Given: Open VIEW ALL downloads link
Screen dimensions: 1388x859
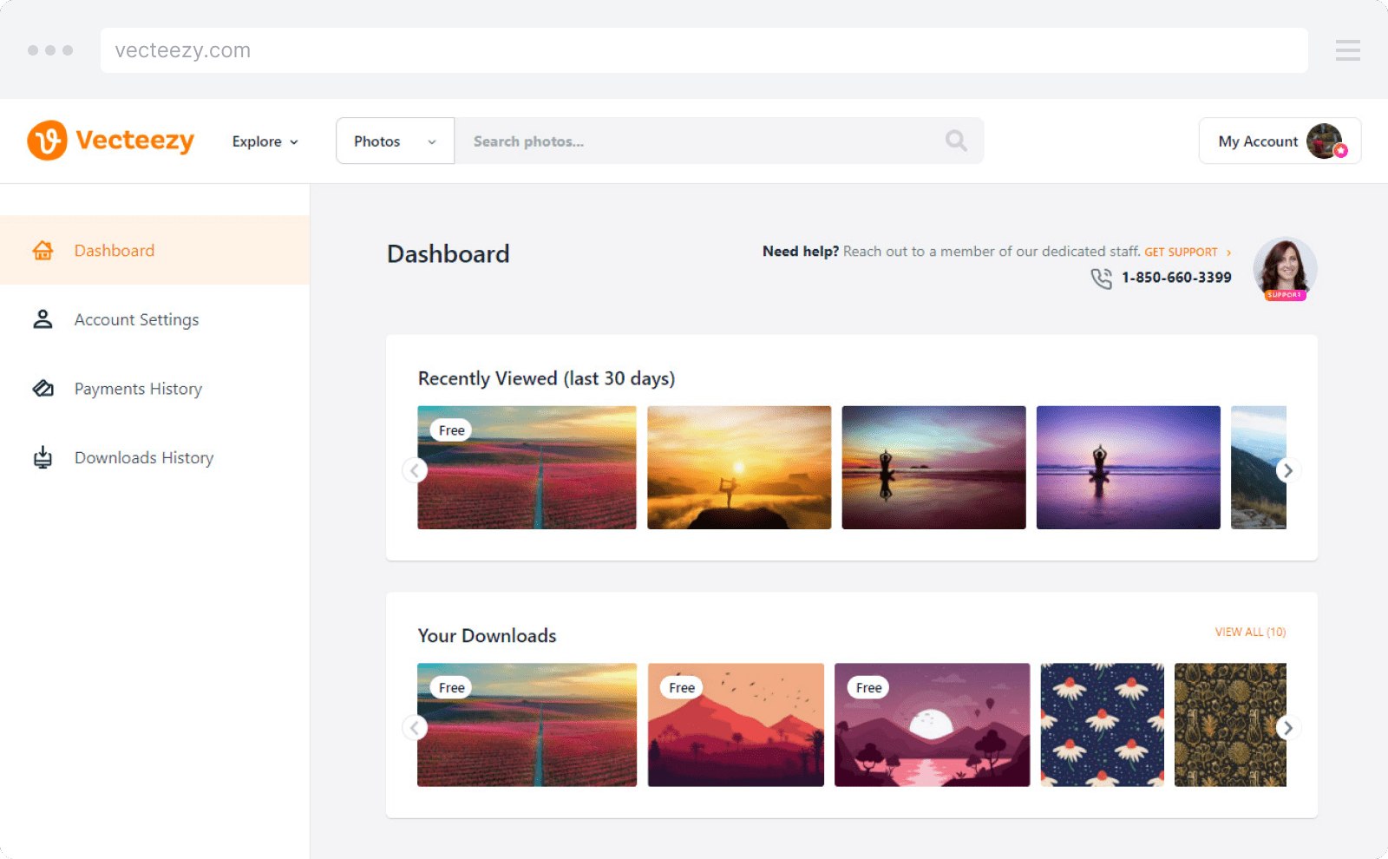Looking at the screenshot, I should 1250,633.
